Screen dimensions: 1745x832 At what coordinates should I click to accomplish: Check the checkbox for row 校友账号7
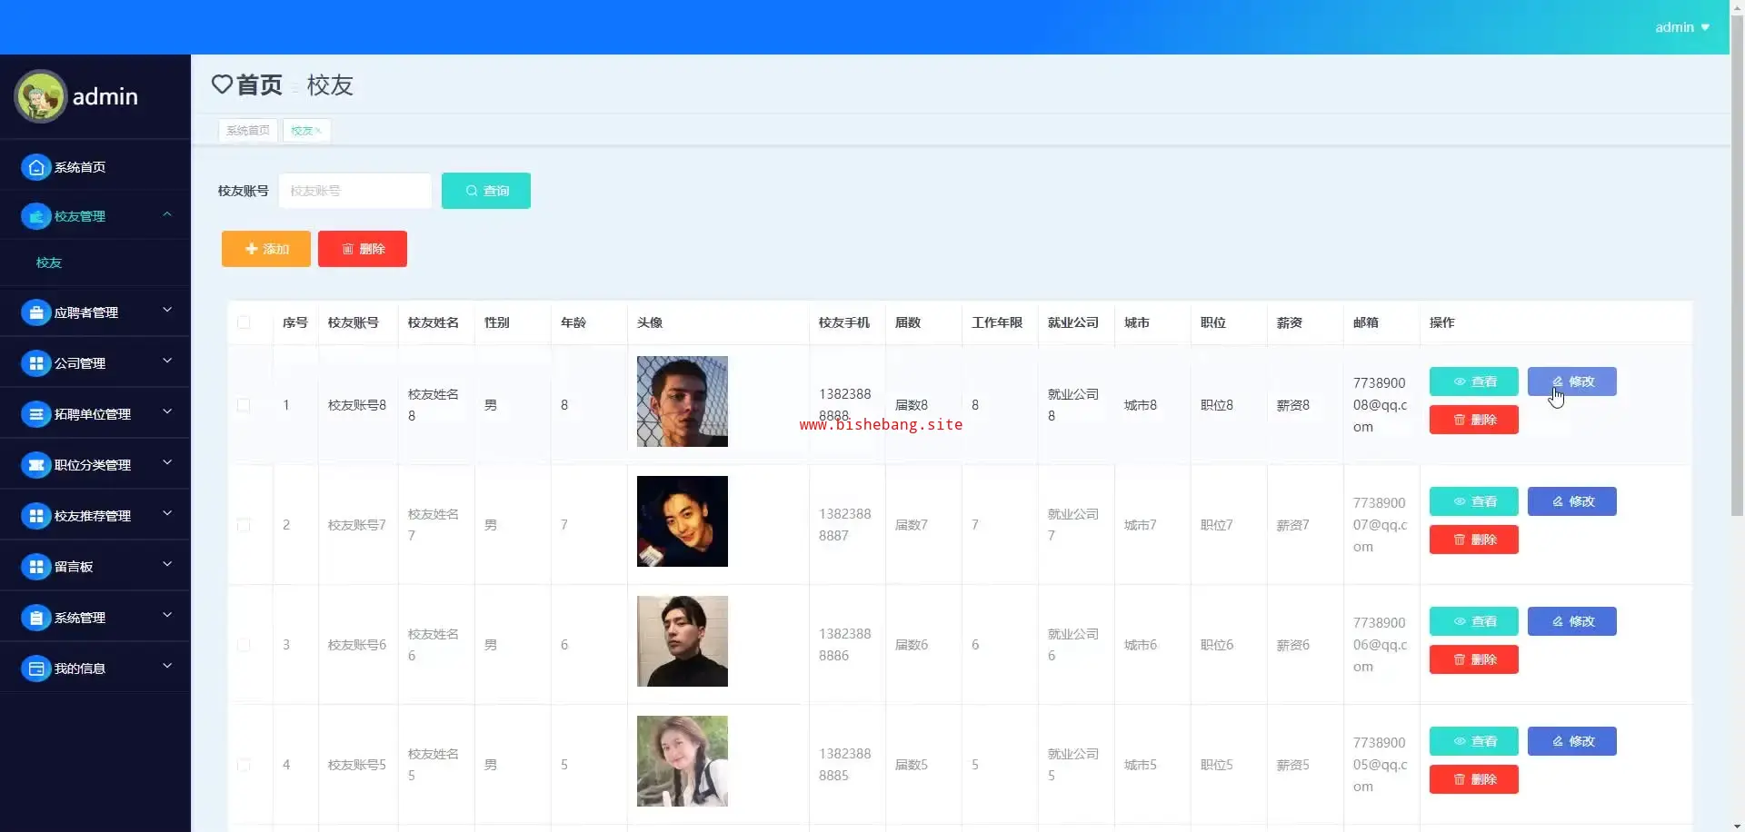tap(244, 525)
